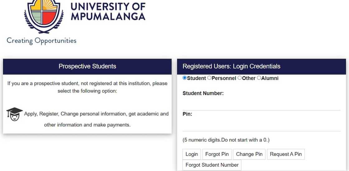The height and width of the screenshot is (171, 349).
Task: Switch user type to Alumni
Action: 259,78
